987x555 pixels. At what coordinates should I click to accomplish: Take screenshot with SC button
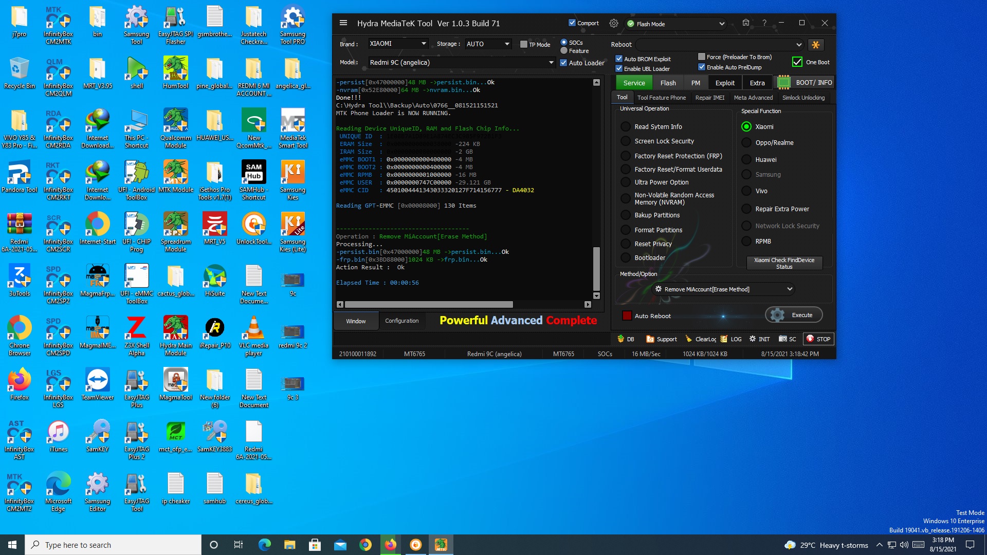tap(788, 339)
